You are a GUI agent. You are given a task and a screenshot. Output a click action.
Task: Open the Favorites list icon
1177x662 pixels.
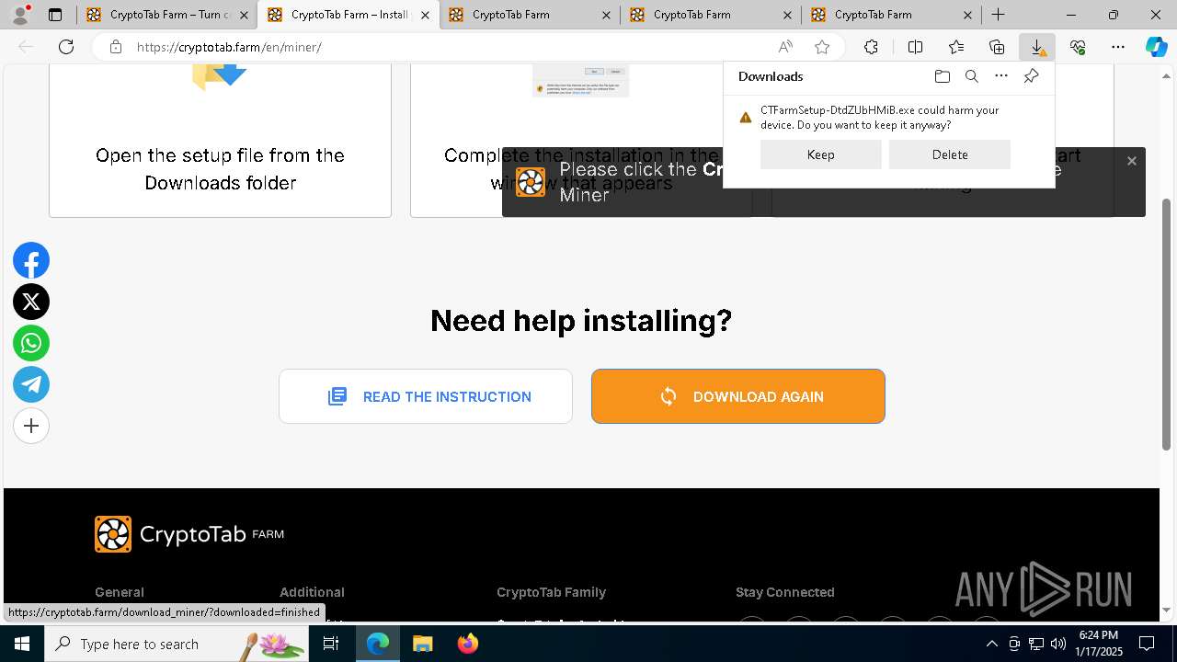click(x=956, y=47)
